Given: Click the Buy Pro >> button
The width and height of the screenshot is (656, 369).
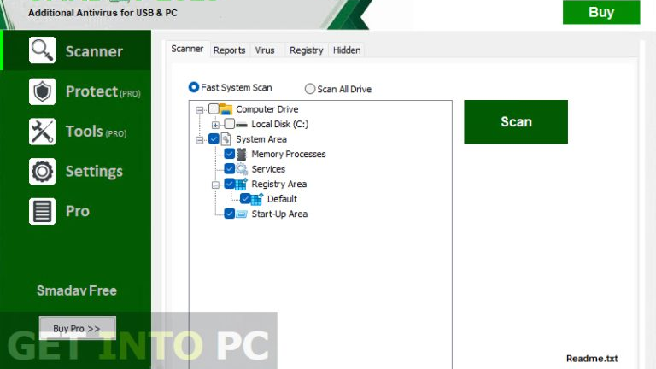Looking at the screenshot, I should (x=78, y=328).
